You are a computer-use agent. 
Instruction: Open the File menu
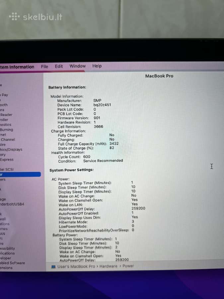44,66
